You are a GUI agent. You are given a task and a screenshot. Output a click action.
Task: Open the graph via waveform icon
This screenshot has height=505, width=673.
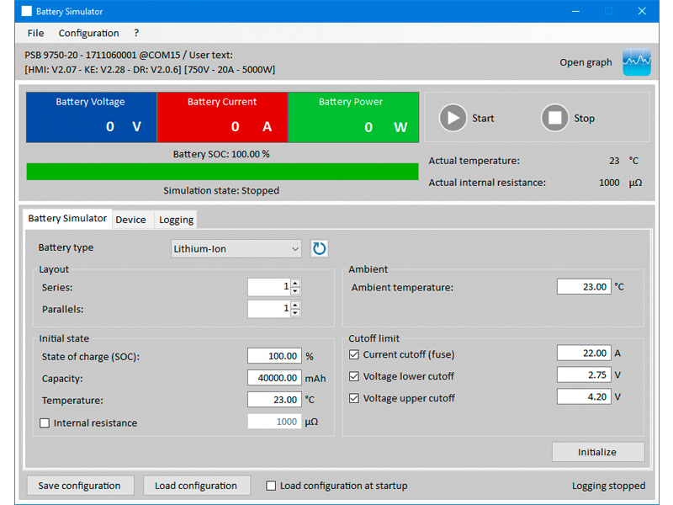pos(637,62)
